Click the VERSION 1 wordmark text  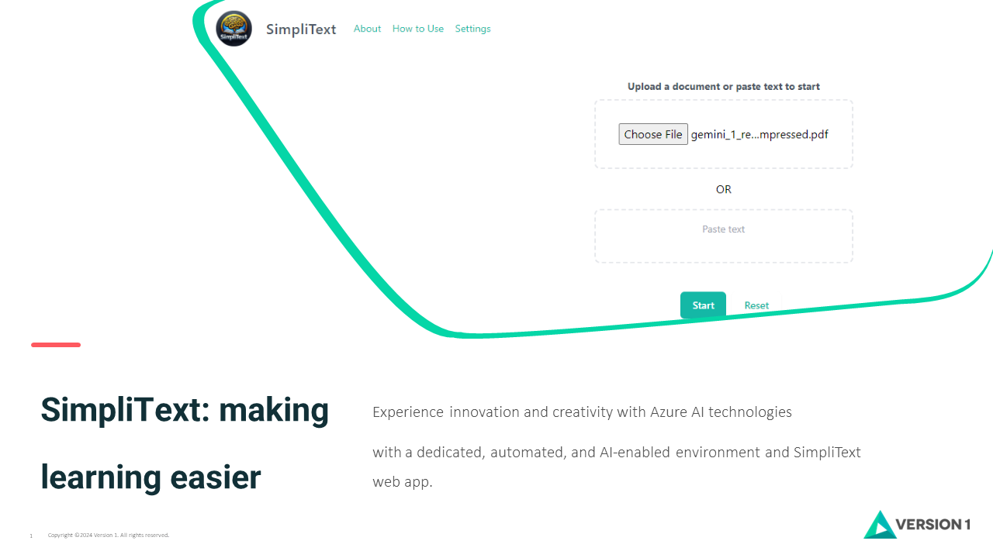(x=932, y=525)
